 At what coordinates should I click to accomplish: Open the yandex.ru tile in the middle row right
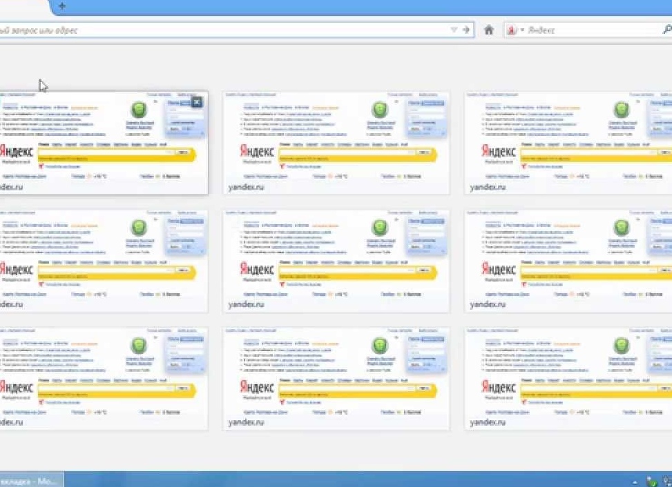[x=568, y=261]
